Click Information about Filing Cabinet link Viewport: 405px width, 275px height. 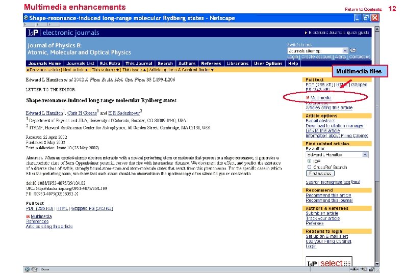(337, 135)
